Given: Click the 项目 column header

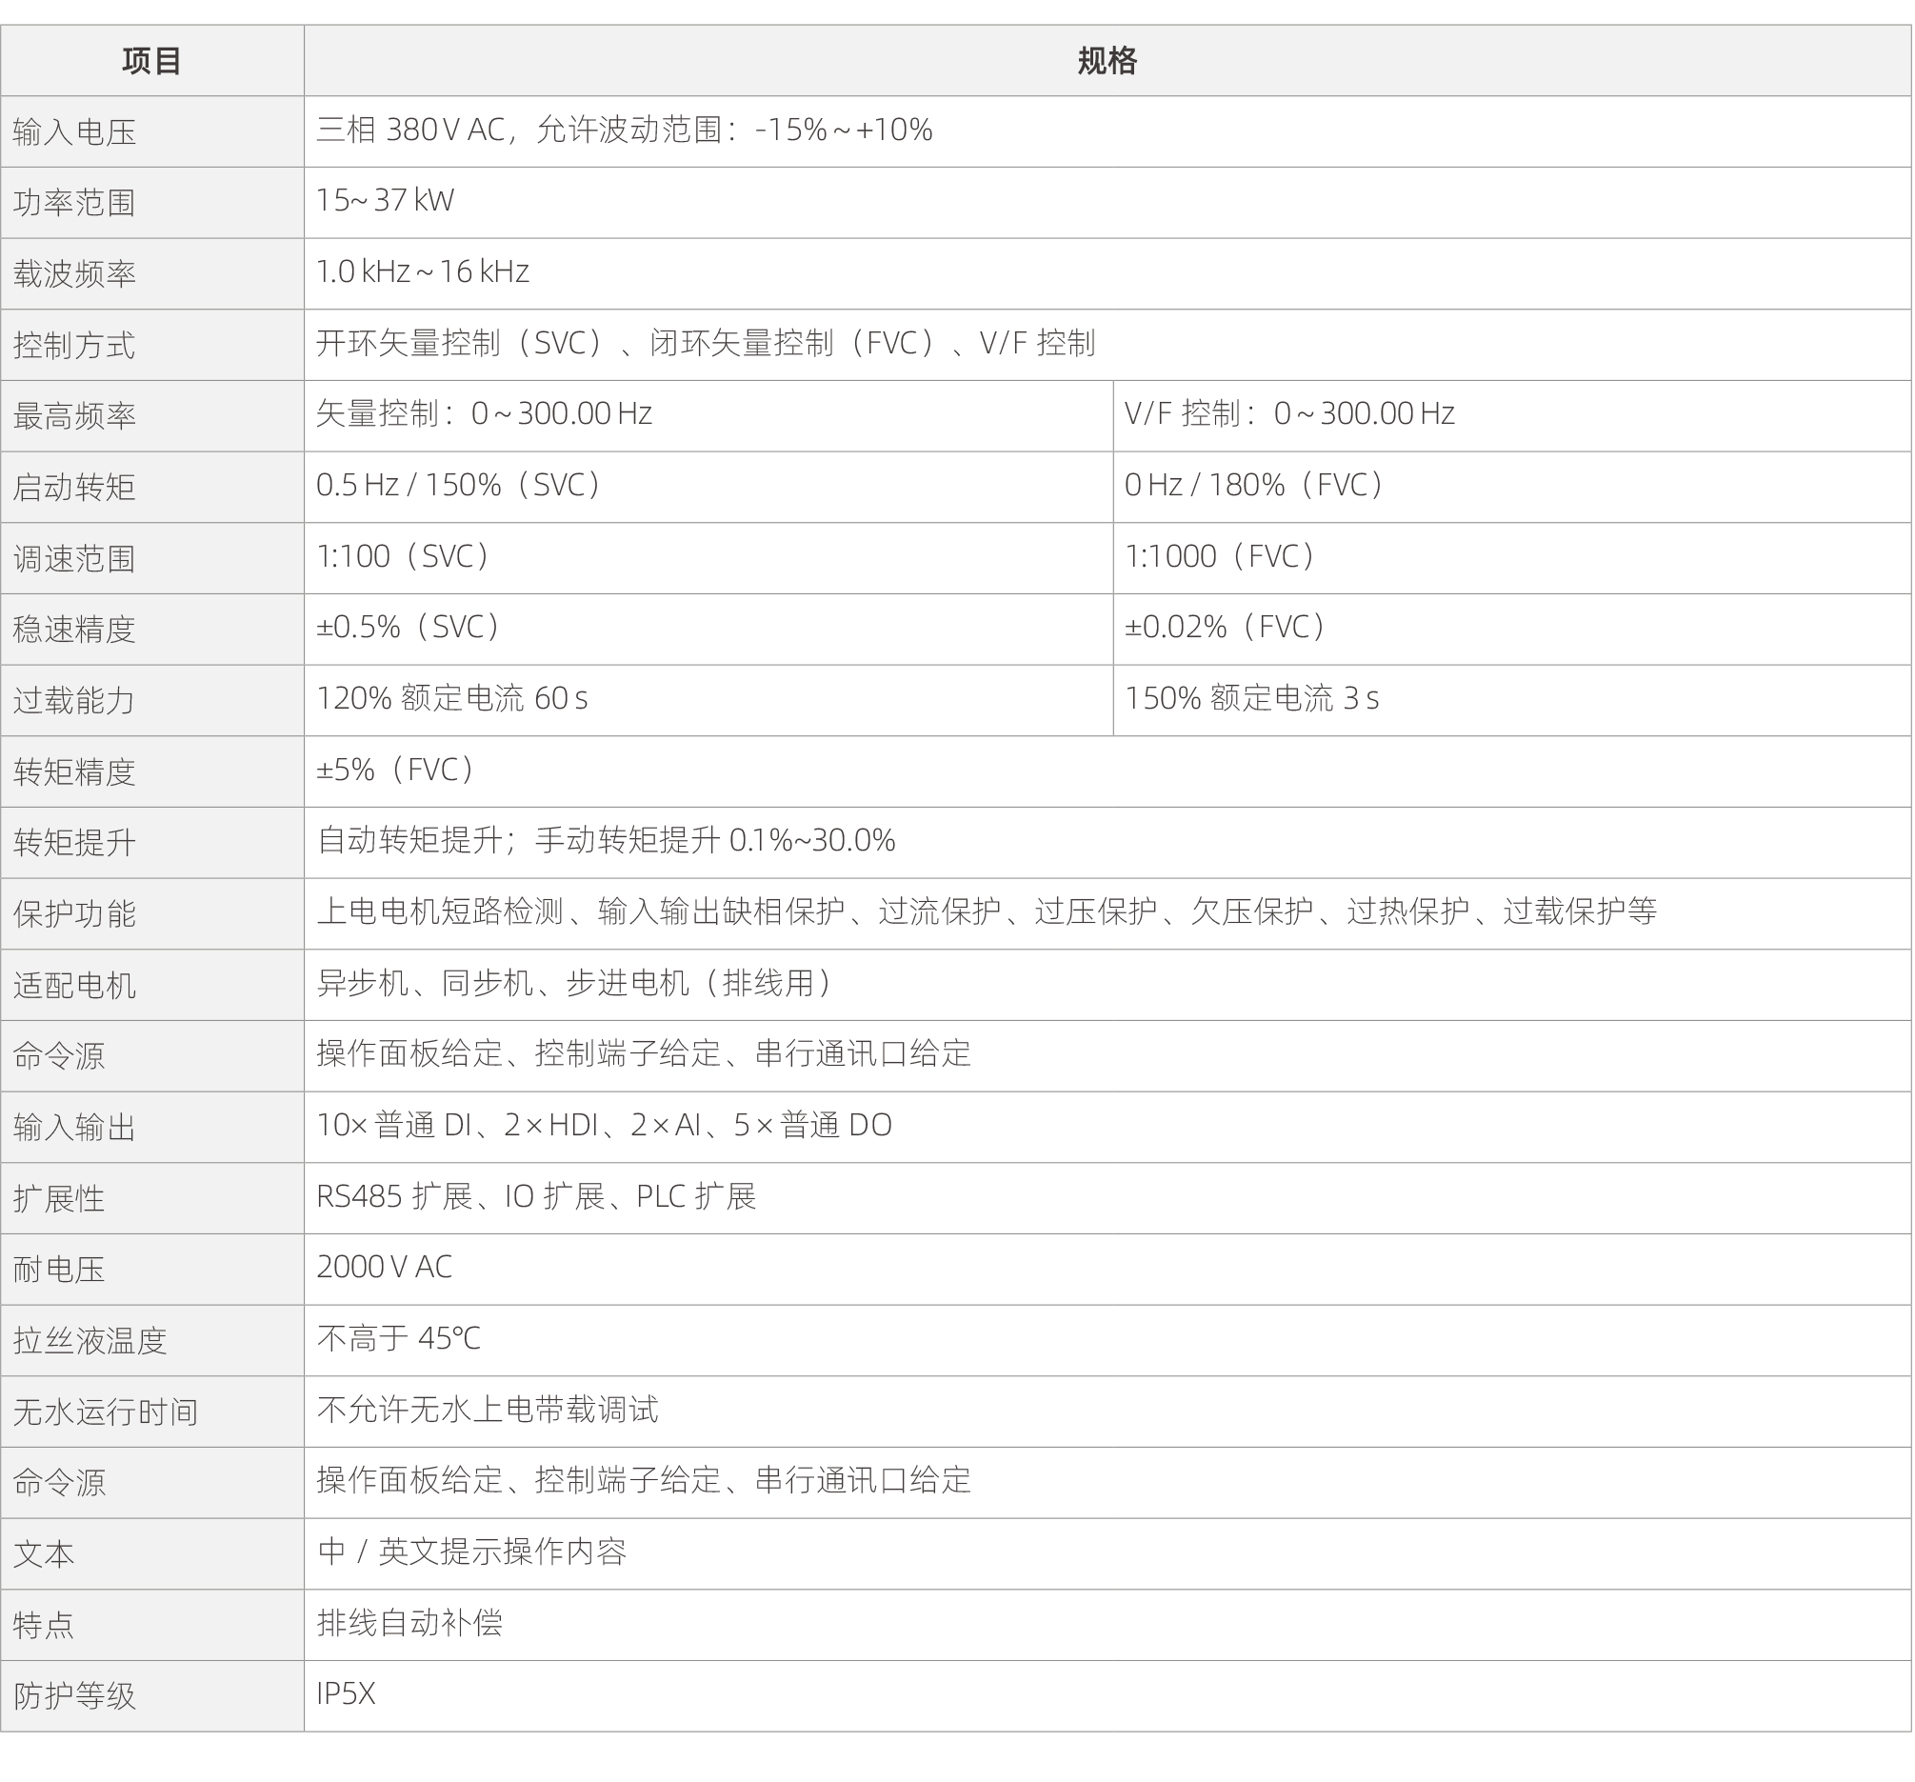Looking at the screenshot, I should (152, 61).
